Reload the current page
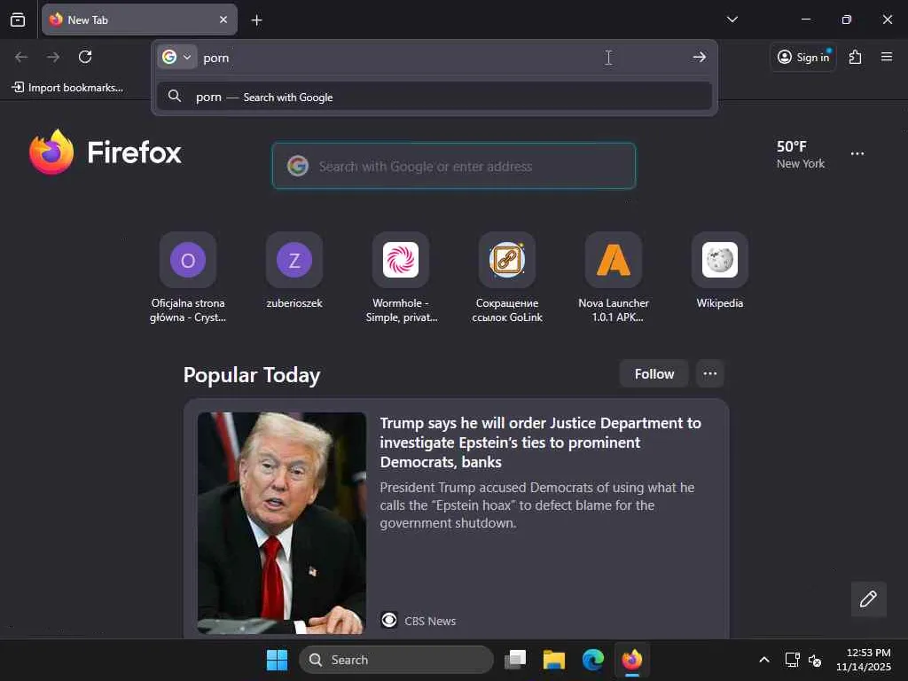 (x=85, y=57)
